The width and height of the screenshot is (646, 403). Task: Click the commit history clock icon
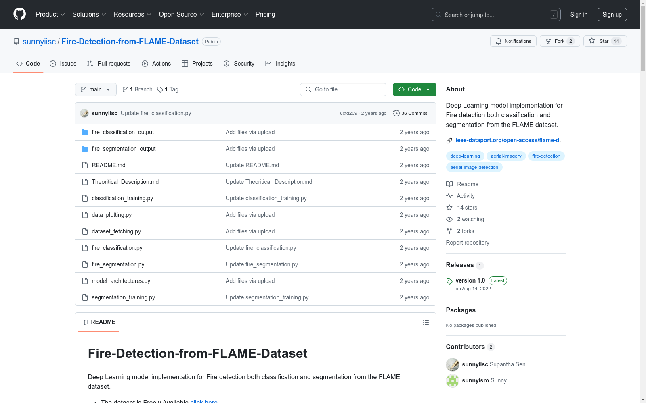(x=396, y=113)
